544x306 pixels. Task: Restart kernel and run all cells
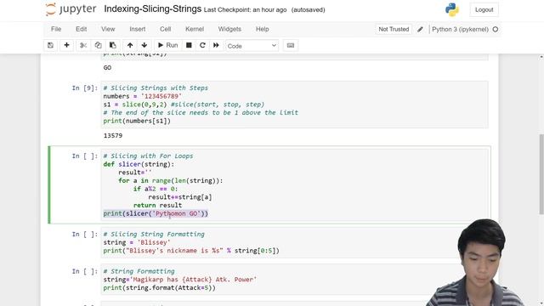pos(216,45)
